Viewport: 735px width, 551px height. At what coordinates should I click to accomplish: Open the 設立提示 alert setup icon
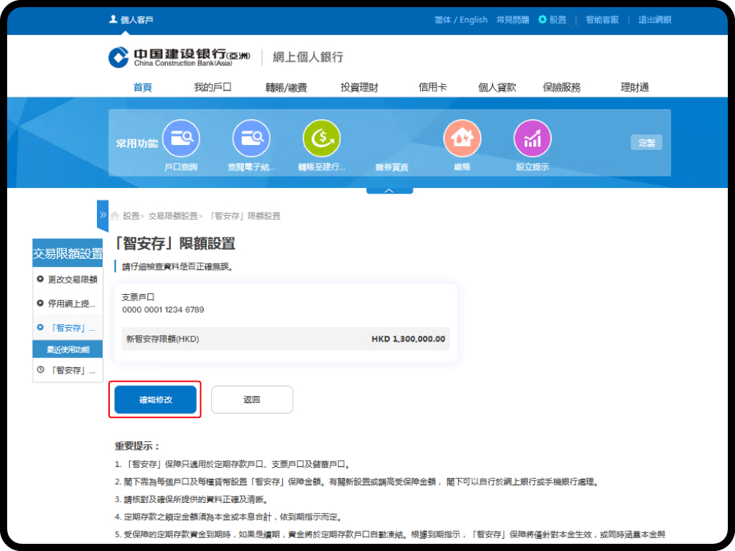[x=533, y=138]
